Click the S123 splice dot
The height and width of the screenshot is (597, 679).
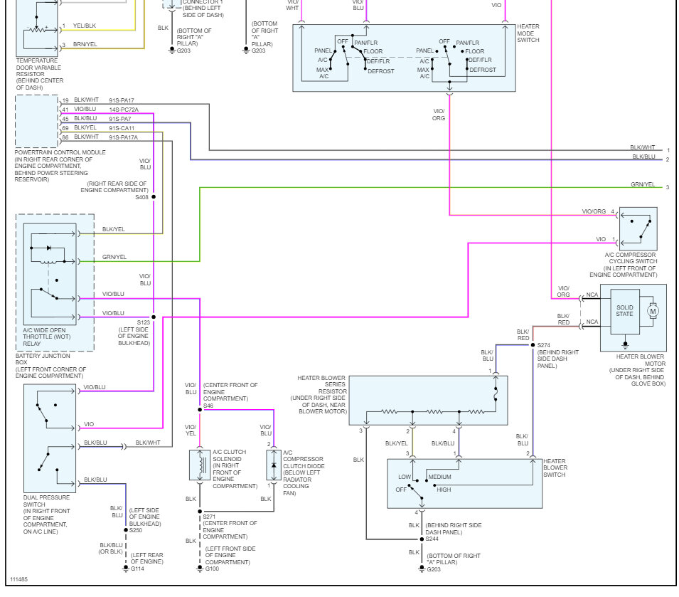tap(154, 317)
